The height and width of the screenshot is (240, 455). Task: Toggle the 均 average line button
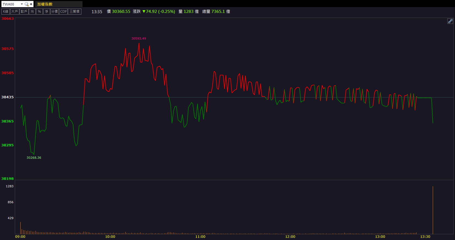[32, 12]
